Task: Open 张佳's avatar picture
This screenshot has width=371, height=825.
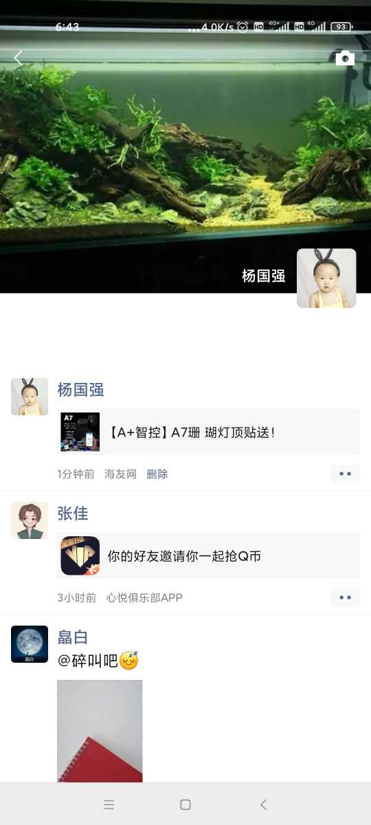Action: click(30, 520)
